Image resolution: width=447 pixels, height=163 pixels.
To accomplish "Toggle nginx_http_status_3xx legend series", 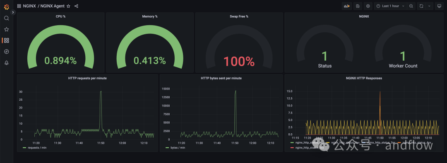I will (x=381, y=142).
